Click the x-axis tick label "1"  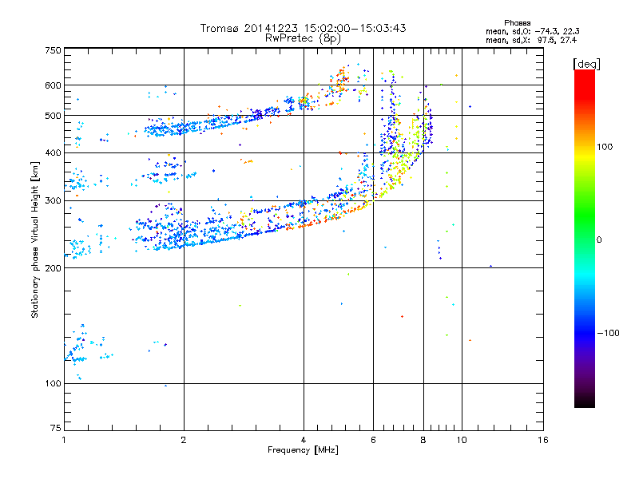(x=64, y=440)
